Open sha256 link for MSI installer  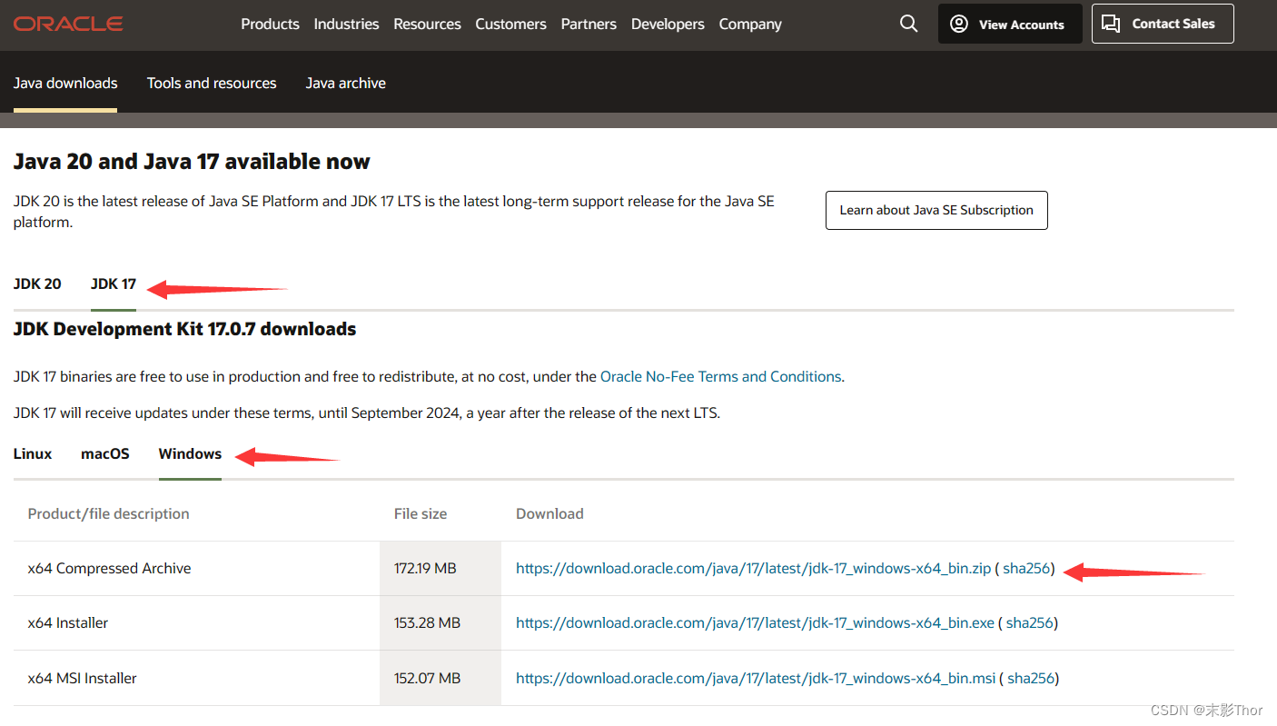click(1031, 678)
